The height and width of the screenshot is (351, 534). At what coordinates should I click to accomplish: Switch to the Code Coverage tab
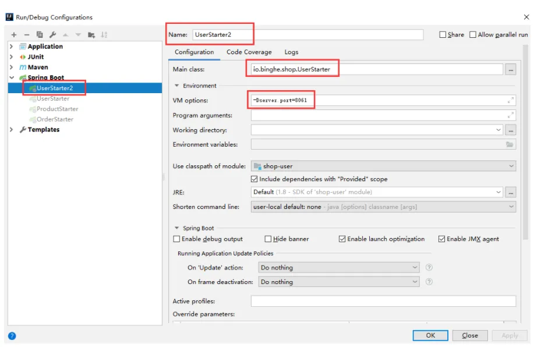(x=249, y=52)
